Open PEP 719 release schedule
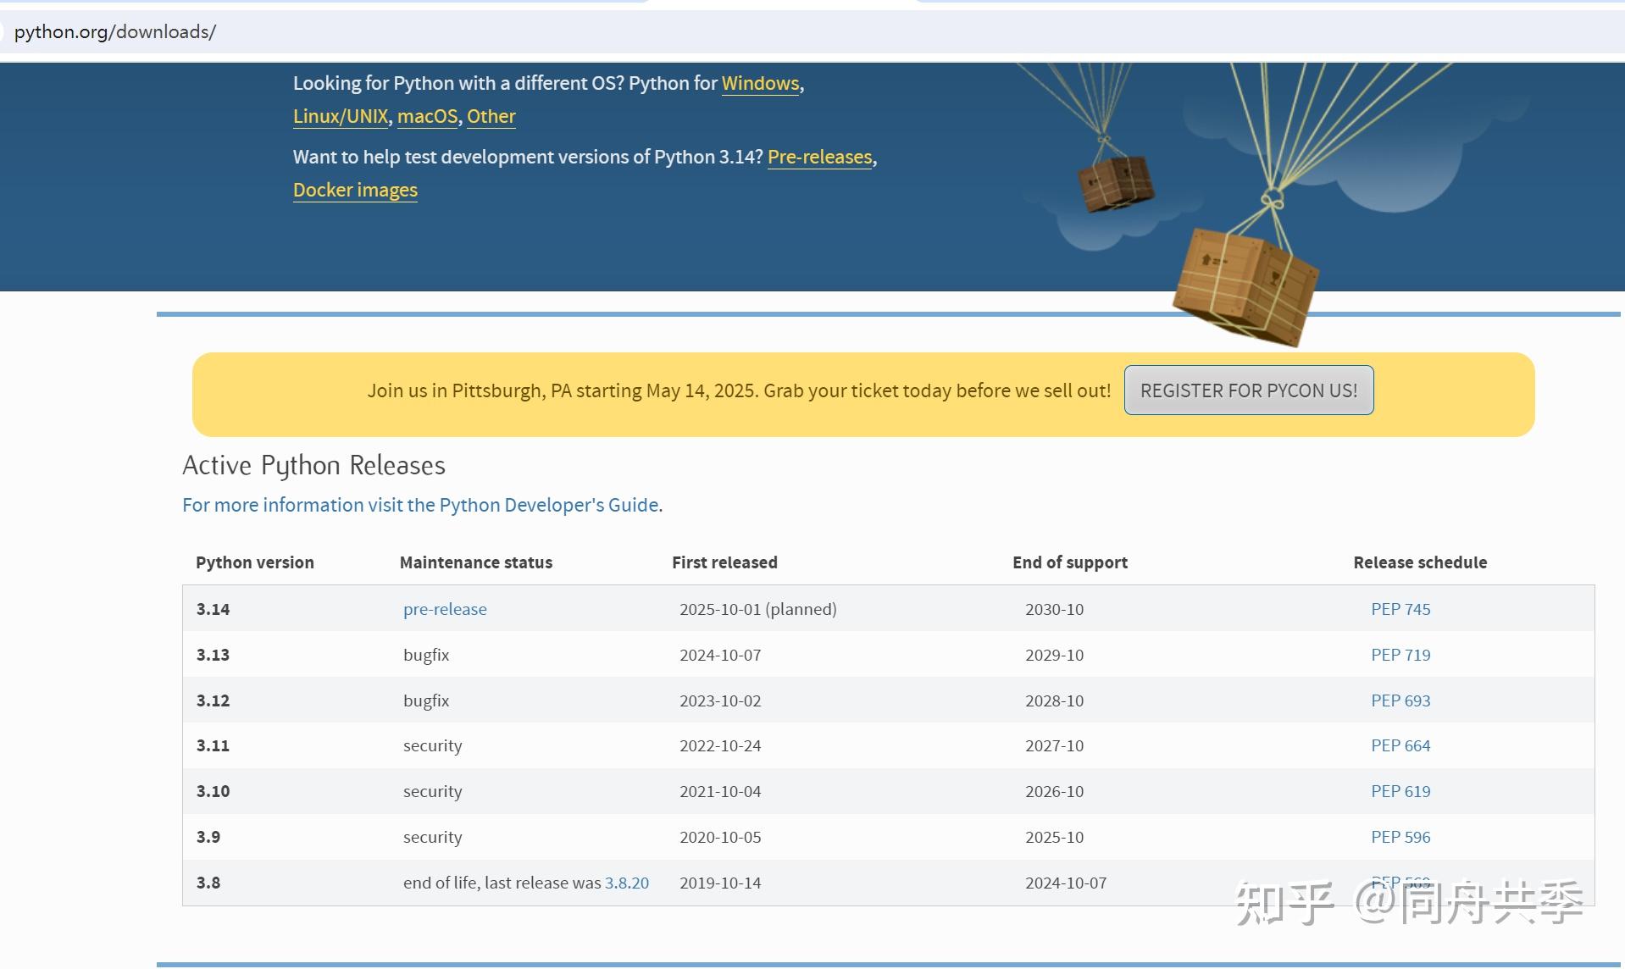1625x969 pixels. 1400,655
